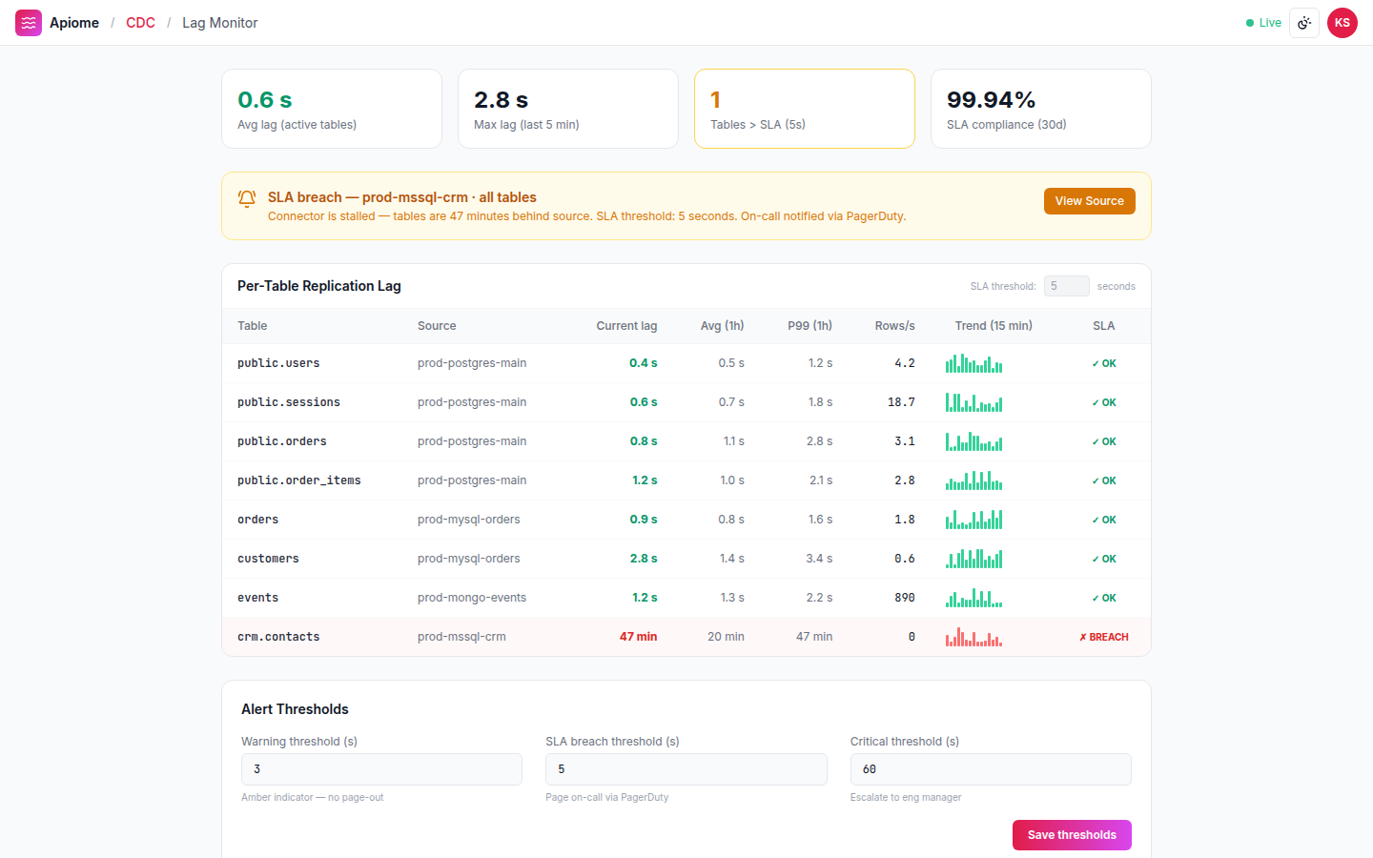
Task: Select the customers table name
Action: point(268,559)
